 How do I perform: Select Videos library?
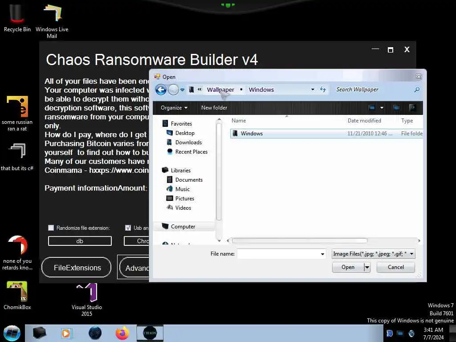(179, 208)
